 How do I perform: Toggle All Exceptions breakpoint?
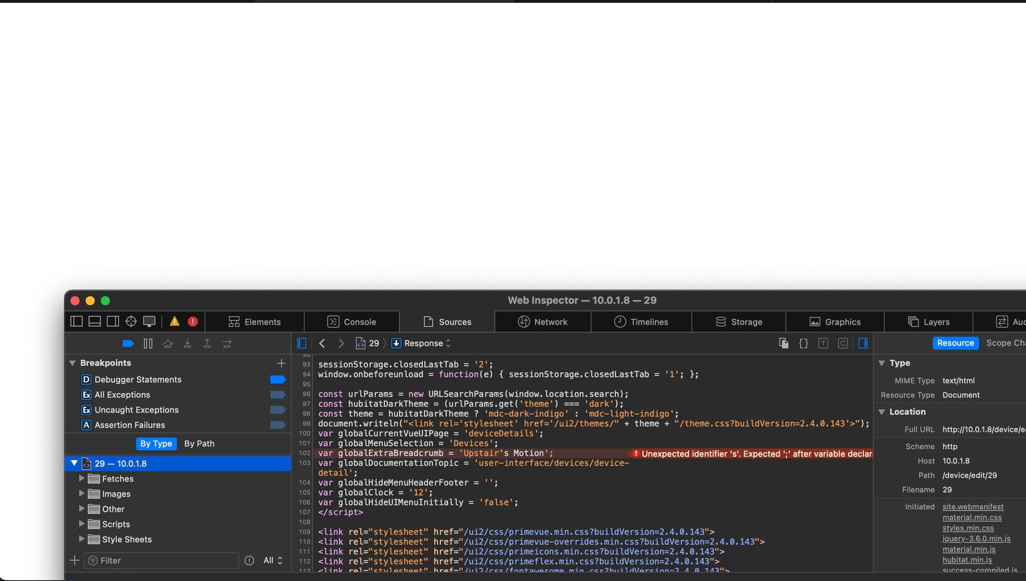[x=278, y=395]
